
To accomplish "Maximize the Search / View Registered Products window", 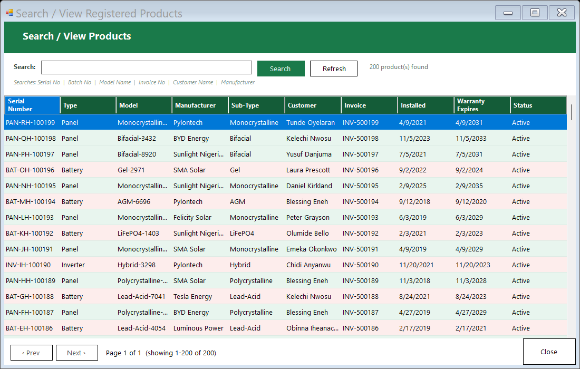I will click(535, 13).
